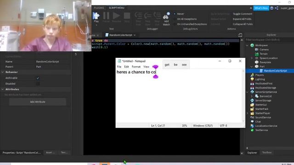This screenshot has width=294, height=165.
Task: Click the detach script window icon
Action: [240, 35]
